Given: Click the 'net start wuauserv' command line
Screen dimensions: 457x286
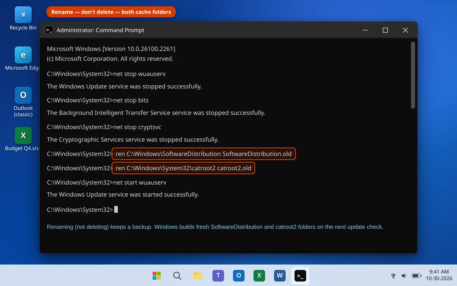Looking at the screenshot, I should pyautogui.click(x=107, y=182).
